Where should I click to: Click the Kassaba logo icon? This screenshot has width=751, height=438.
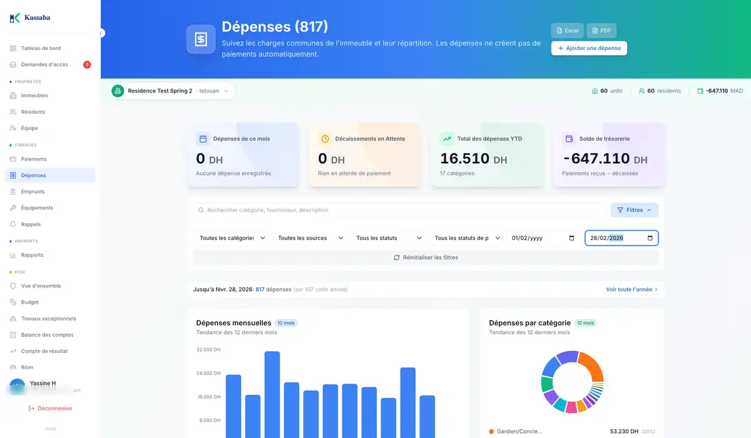coord(15,18)
